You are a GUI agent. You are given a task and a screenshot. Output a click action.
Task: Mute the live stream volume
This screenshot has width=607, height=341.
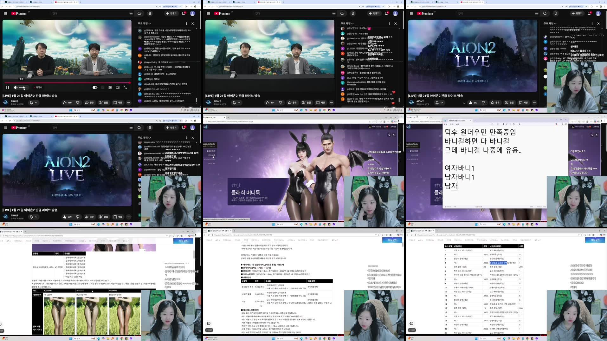(16, 88)
